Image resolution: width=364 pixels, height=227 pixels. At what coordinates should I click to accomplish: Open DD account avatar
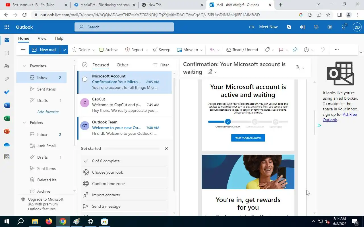point(357,27)
